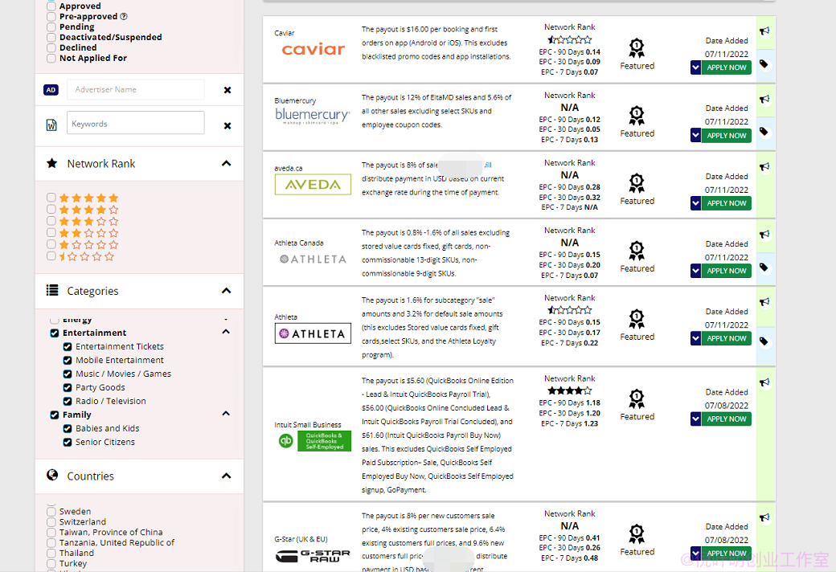Click megaphone icon in Caviar row
Screen dimensions: 836x572
tap(764, 31)
